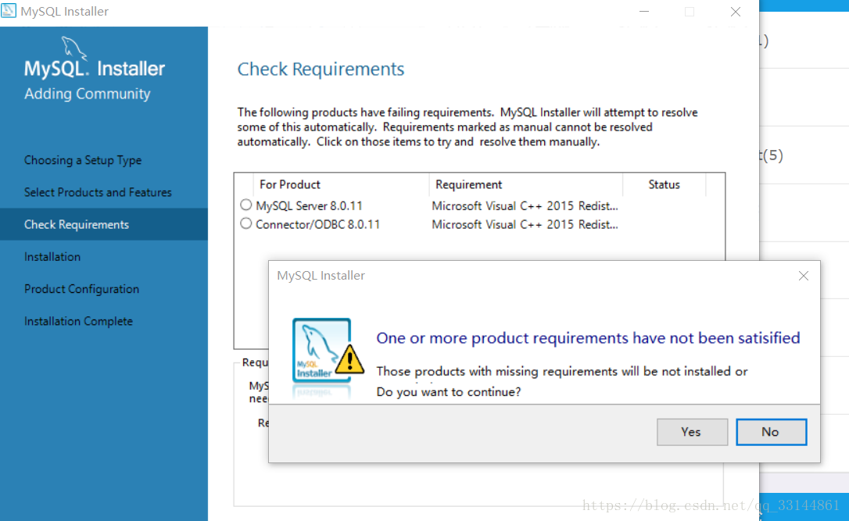Sort by the Requirement column header

(x=526, y=184)
